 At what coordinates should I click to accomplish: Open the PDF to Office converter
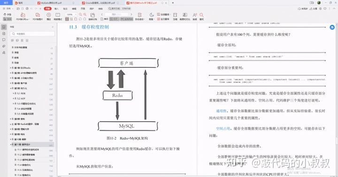[23, 16]
